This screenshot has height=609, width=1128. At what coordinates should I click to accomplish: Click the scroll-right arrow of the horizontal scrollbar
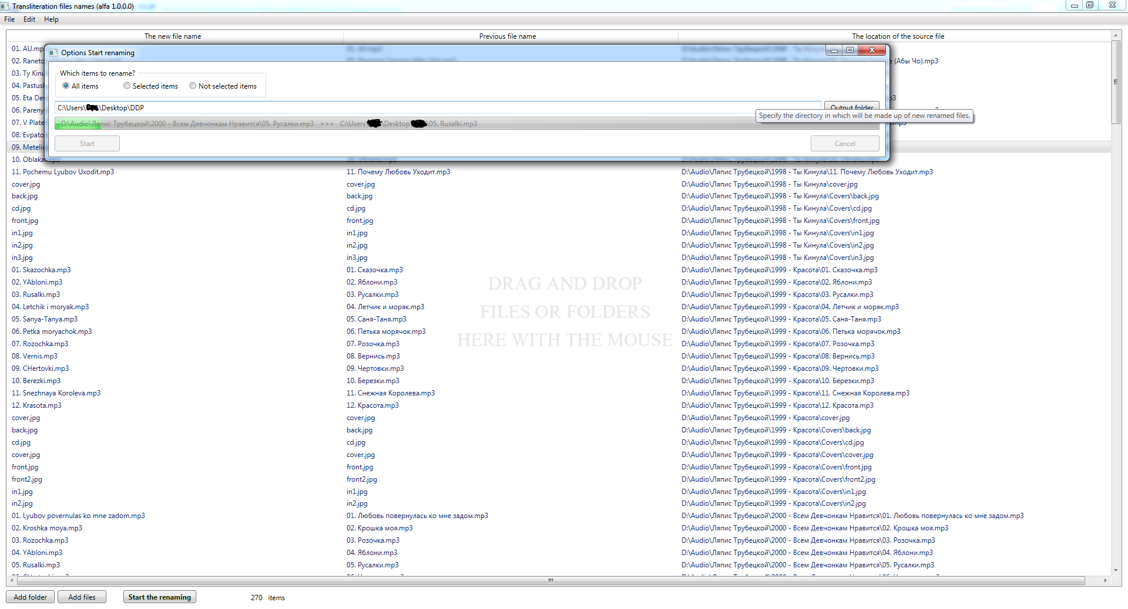[1106, 580]
